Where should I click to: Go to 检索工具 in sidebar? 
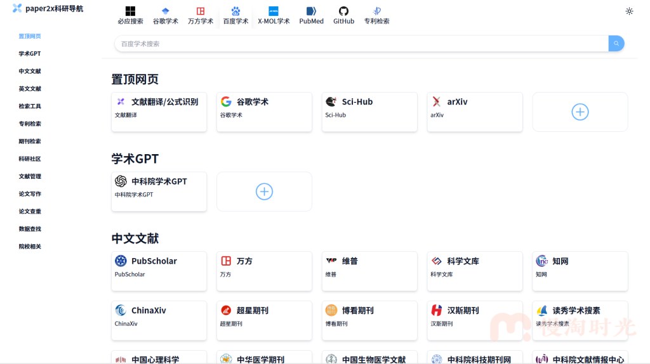click(x=30, y=107)
